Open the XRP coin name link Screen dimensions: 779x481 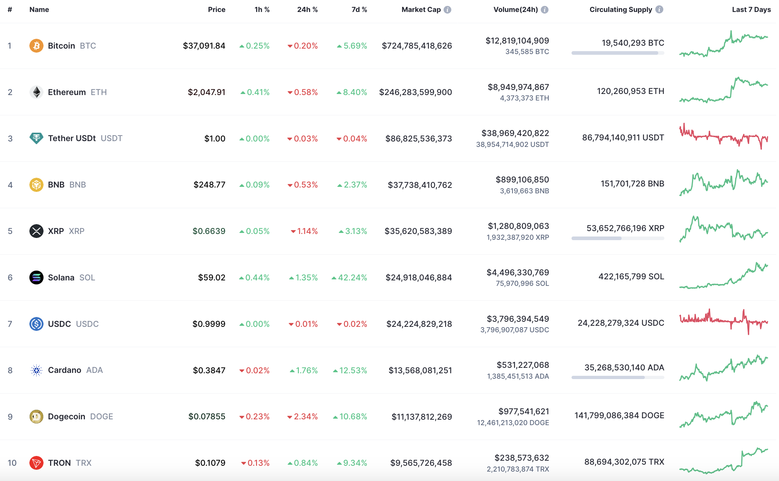[x=56, y=231]
